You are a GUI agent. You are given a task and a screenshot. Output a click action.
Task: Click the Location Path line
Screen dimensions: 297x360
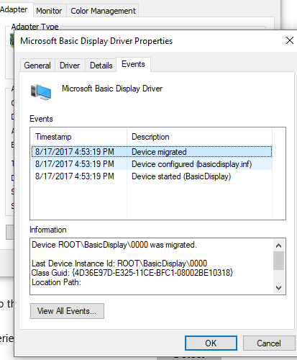pos(56,282)
